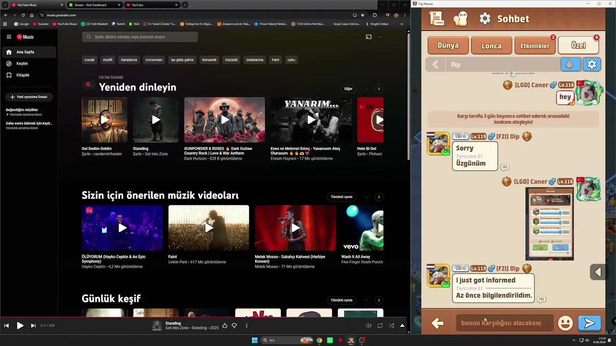Play the GUNPOWDER & ROSES video thumbnail
Image resolution: width=616 pixels, height=346 pixels.
click(x=225, y=120)
